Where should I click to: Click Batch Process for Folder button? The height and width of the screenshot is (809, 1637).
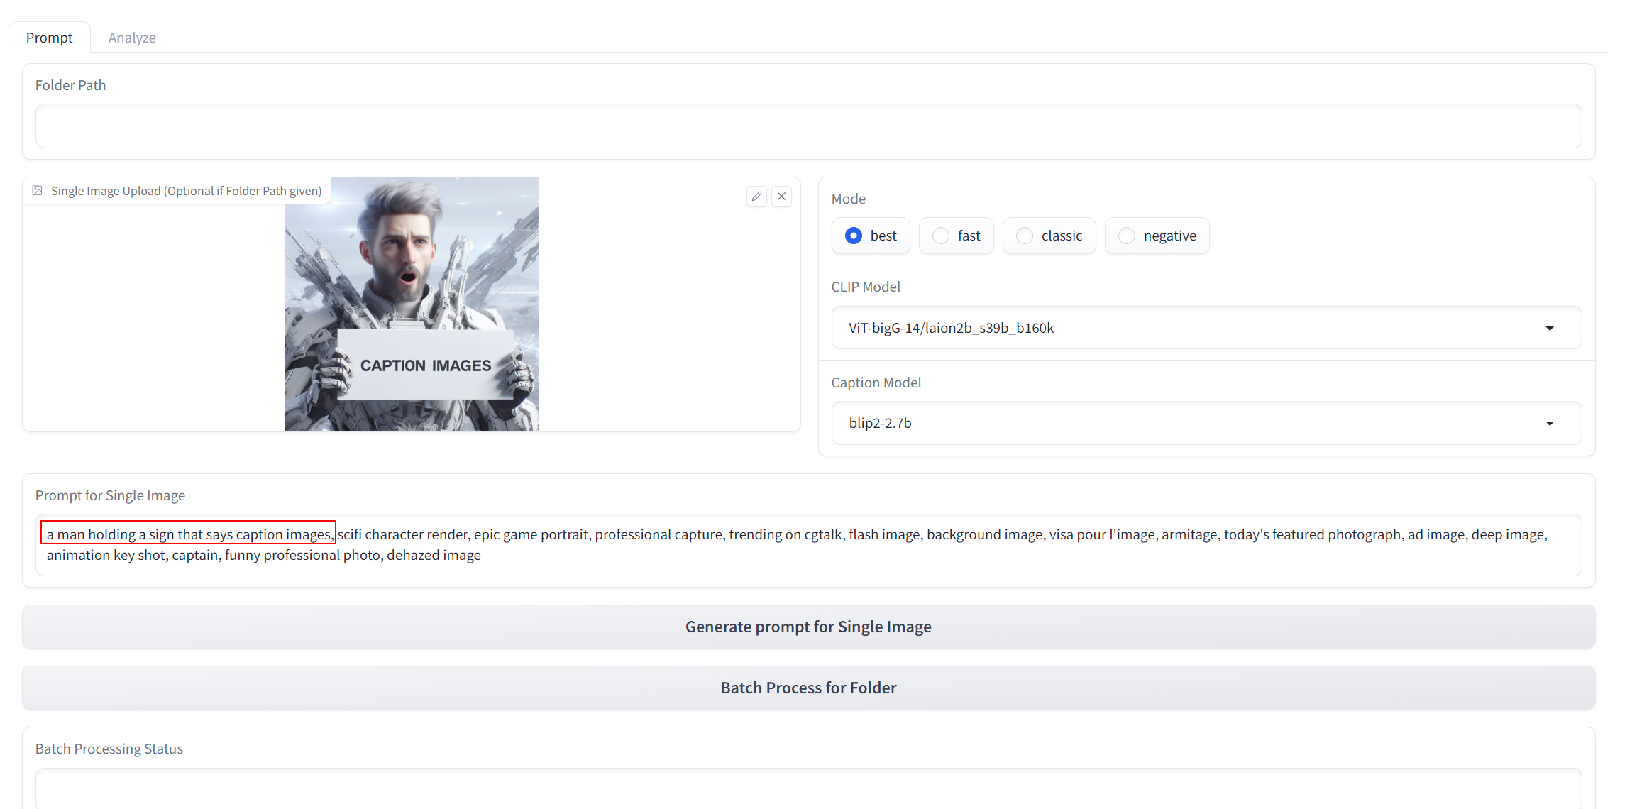[x=808, y=688]
